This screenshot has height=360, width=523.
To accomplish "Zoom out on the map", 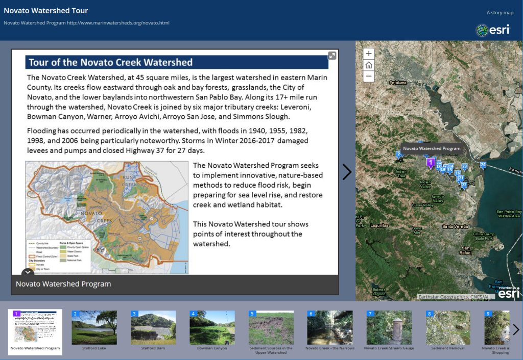I will point(368,76).
